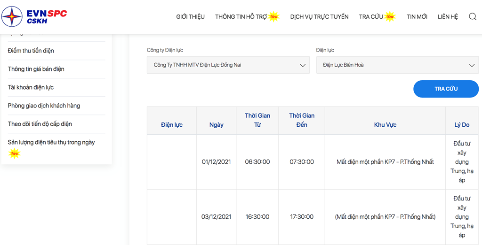Open Giới thiệu menu
Screen dimensions: 482x245
click(190, 16)
